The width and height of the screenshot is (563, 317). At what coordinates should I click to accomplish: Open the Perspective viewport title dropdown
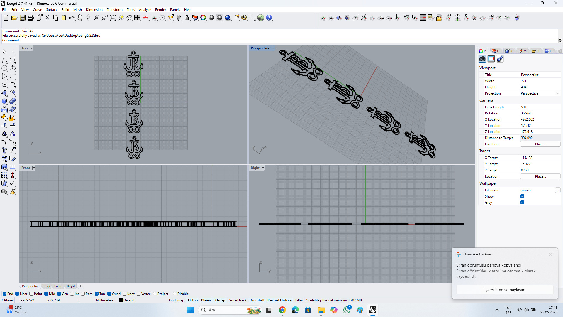pyautogui.click(x=274, y=48)
